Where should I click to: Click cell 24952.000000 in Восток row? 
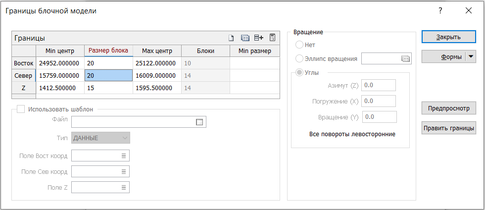[60, 63]
